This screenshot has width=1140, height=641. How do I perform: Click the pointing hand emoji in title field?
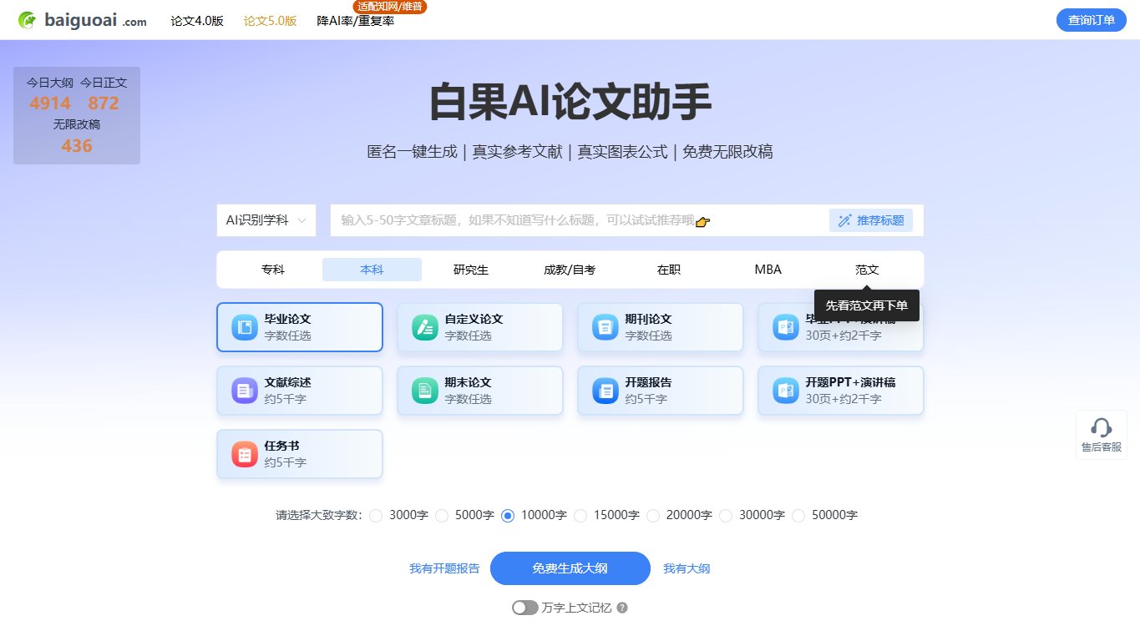click(702, 221)
